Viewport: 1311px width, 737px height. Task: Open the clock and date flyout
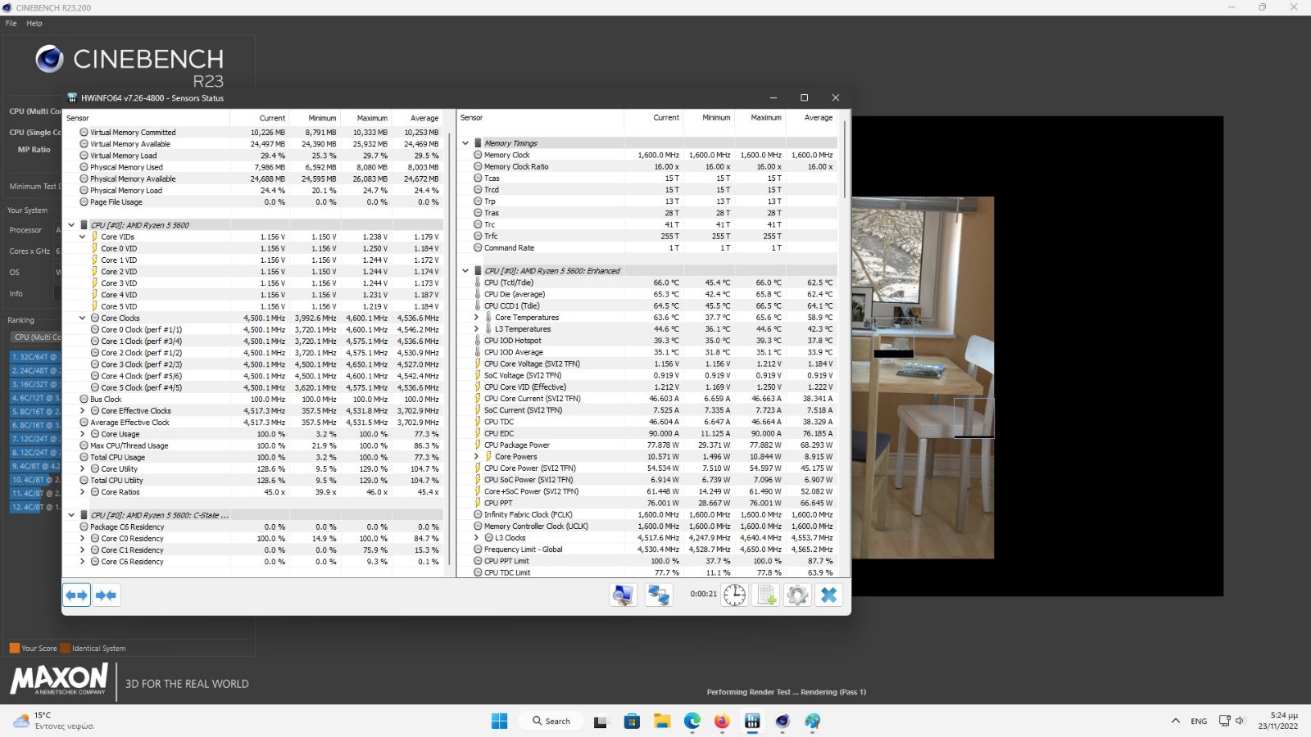(1278, 721)
